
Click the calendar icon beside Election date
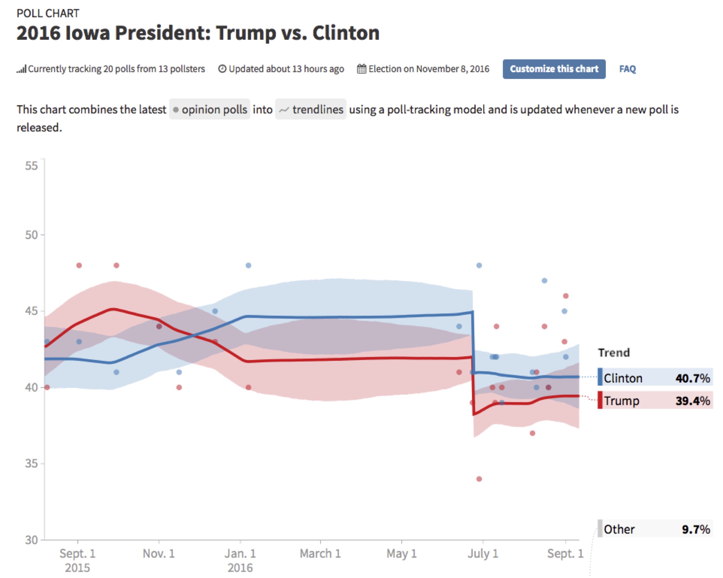[x=361, y=69]
